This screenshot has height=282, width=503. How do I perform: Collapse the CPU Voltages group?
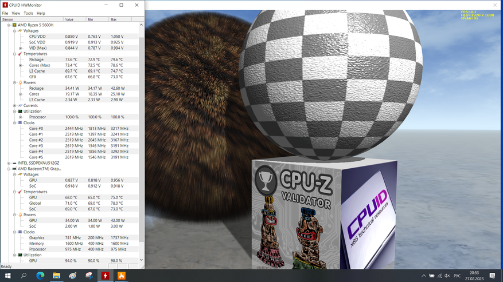click(x=15, y=31)
